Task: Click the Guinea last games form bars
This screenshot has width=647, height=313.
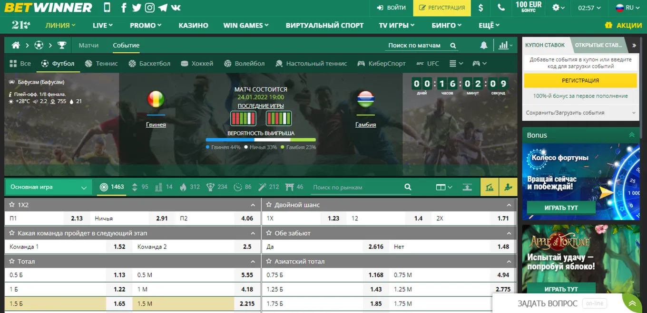Action: 243,118
